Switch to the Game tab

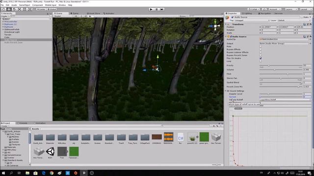75,13
